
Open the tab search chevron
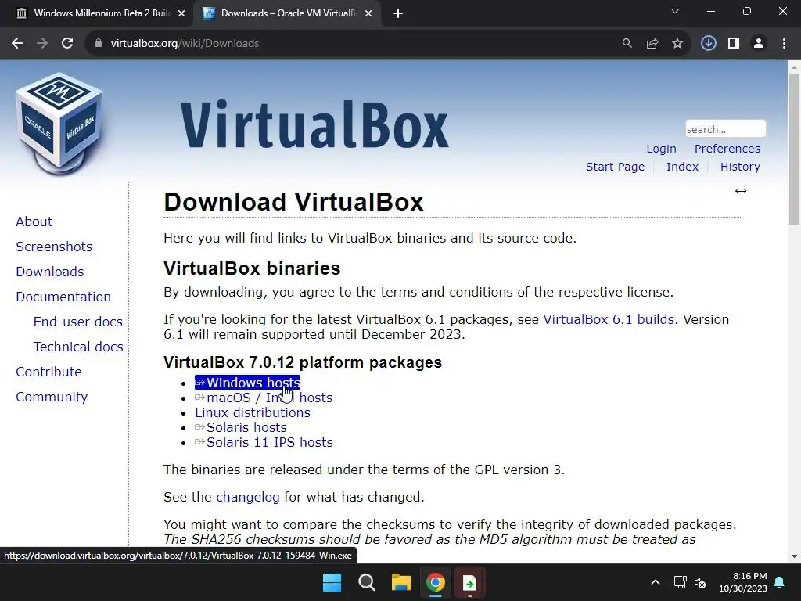[x=675, y=11]
